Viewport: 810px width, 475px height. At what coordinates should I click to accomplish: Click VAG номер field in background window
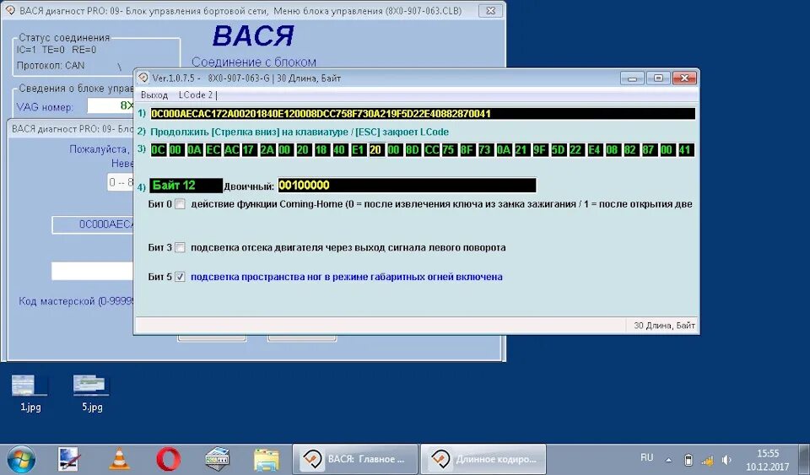pyautogui.click(x=110, y=105)
